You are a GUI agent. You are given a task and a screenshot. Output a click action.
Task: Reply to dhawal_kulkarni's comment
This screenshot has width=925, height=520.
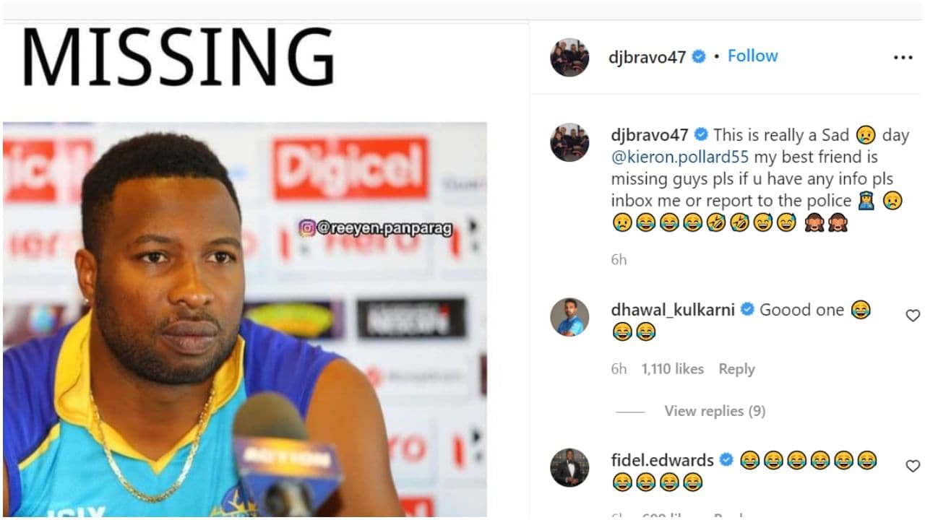pos(736,369)
